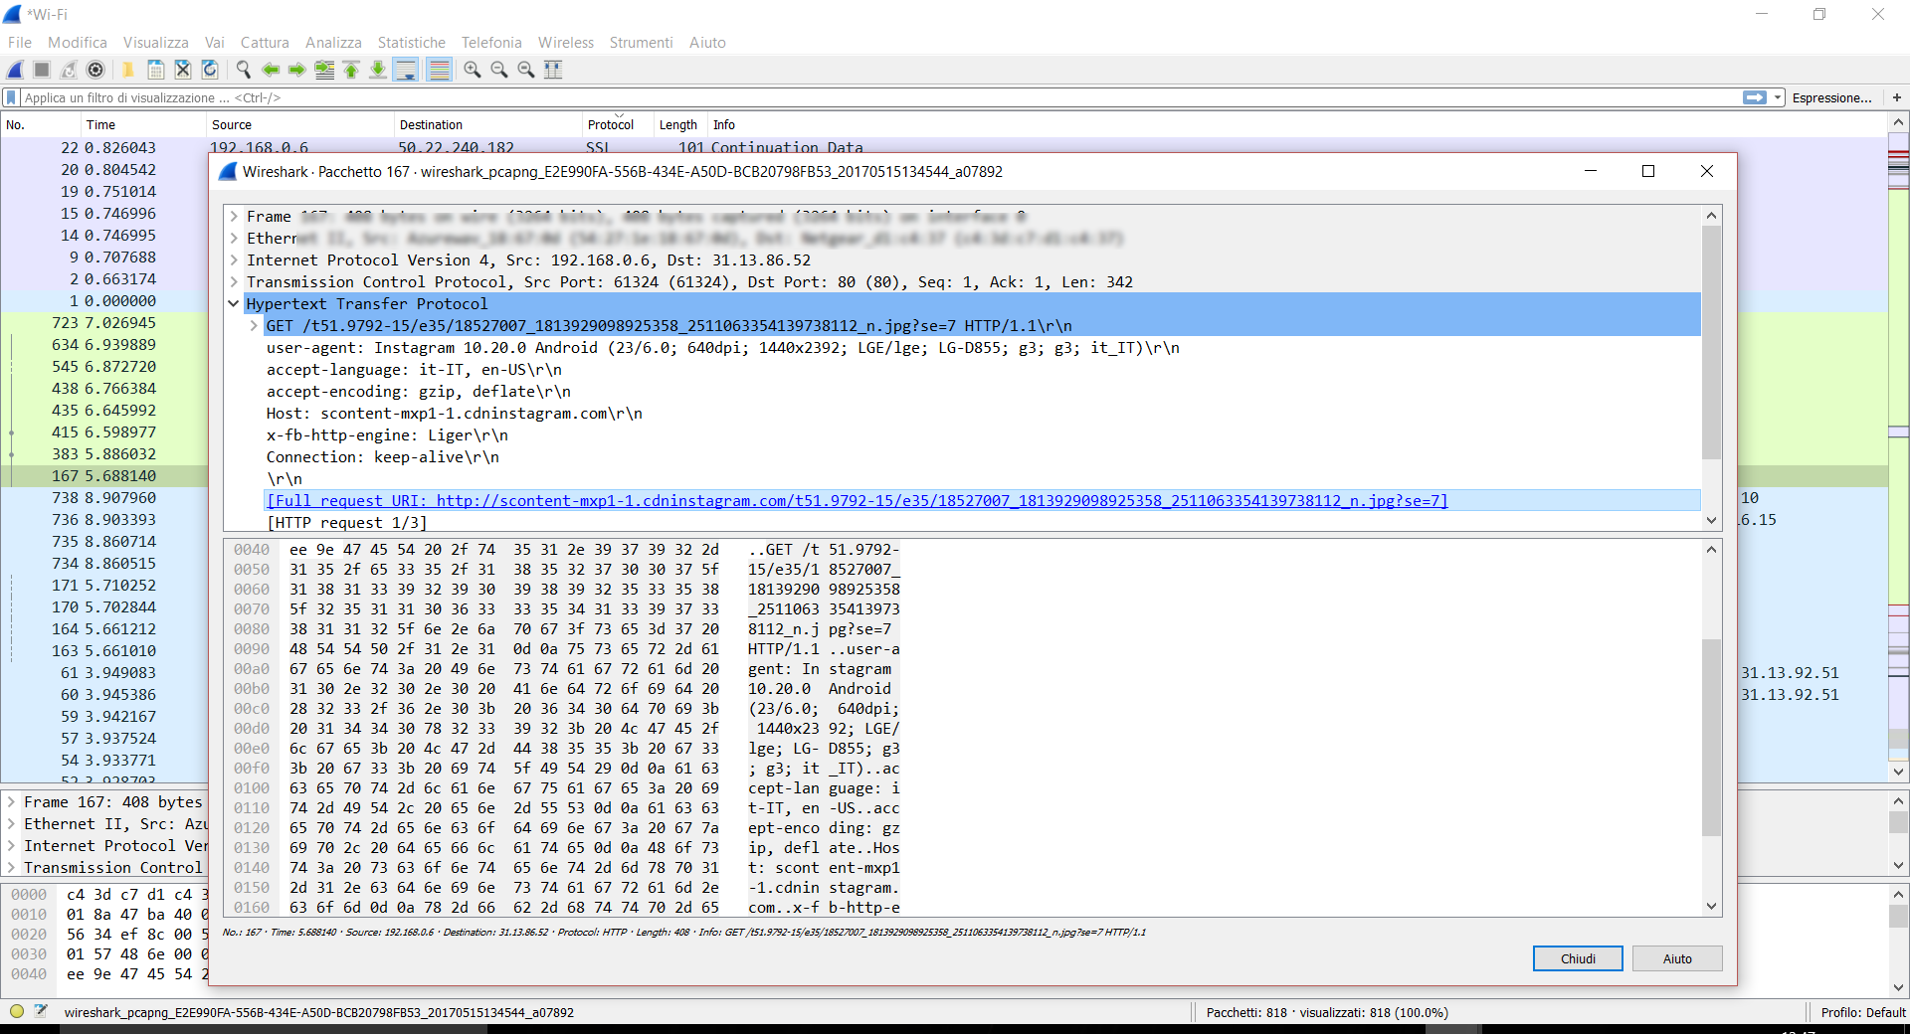Open recent display filters dropdown
Image resolution: width=1910 pixels, height=1034 pixels.
point(1778,97)
